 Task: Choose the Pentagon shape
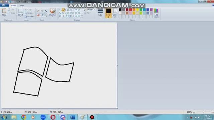pyautogui.click(x=66, y=13)
